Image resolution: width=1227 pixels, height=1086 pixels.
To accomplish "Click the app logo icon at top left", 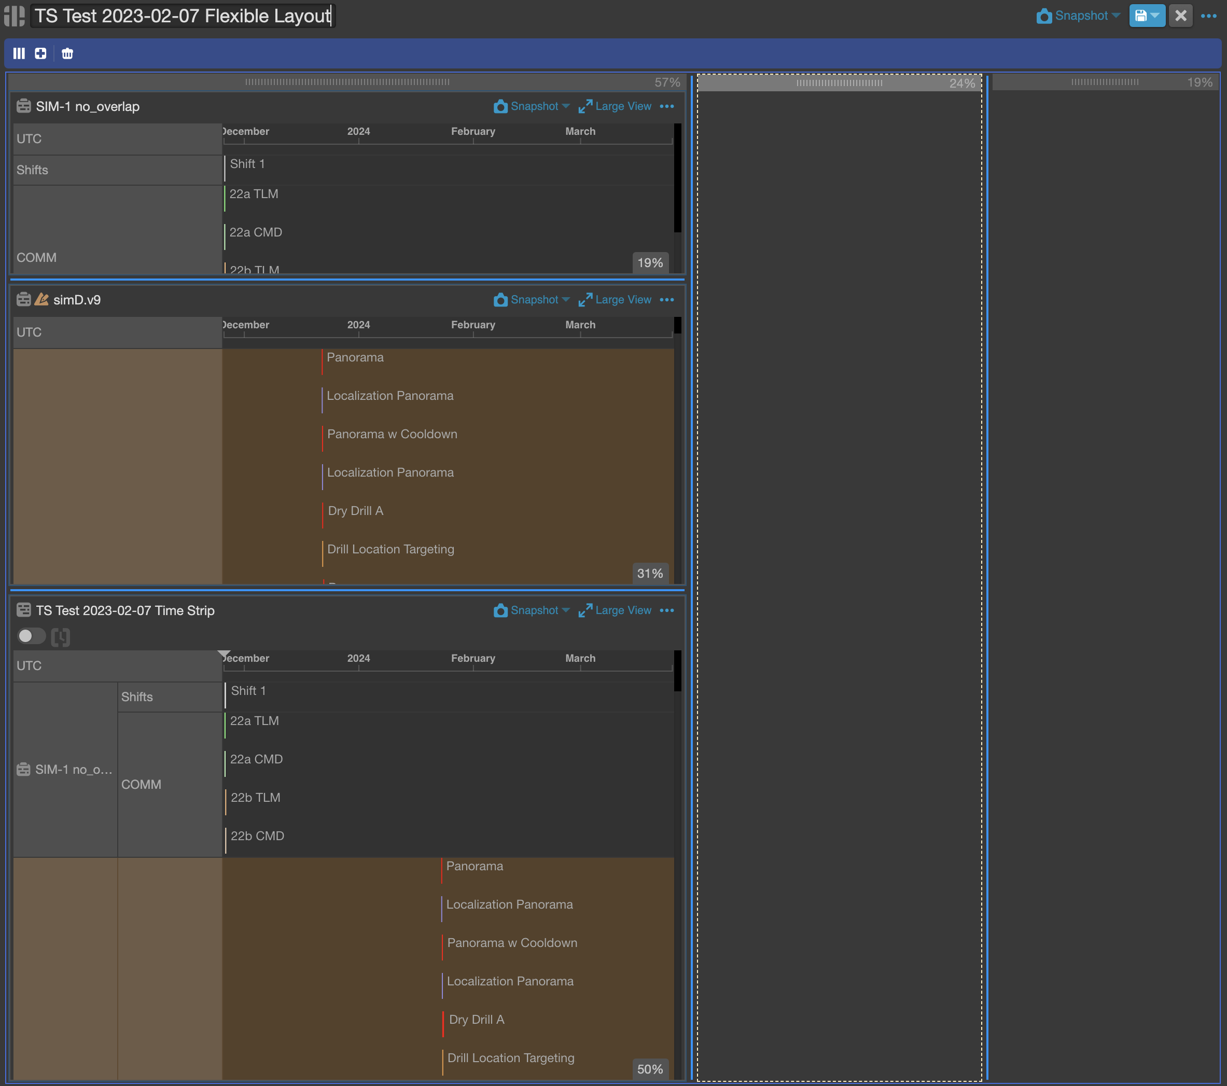I will click(x=14, y=16).
